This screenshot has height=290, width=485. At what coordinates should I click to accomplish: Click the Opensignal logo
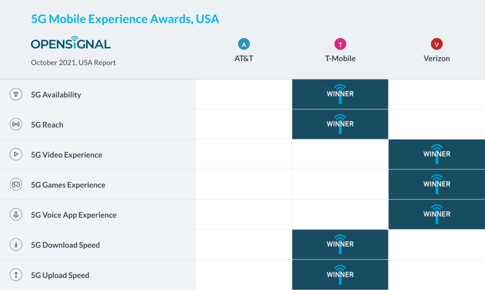click(71, 44)
